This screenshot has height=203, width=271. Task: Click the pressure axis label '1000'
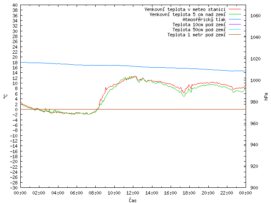(255, 80)
